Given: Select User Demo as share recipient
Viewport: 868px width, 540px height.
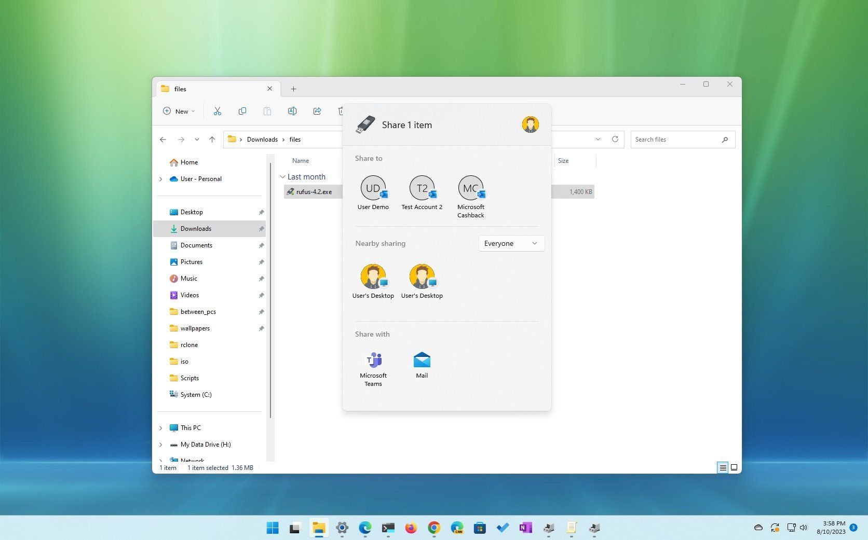Looking at the screenshot, I should tap(373, 188).
